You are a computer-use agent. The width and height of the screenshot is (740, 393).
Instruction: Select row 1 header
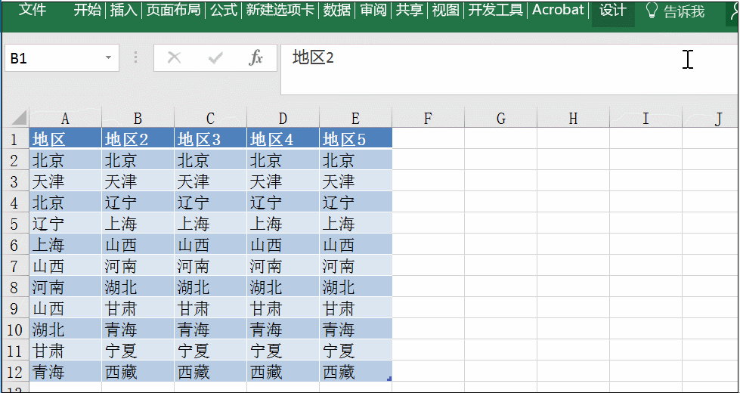[15, 139]
